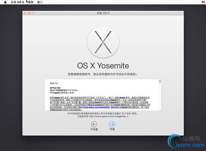Open the 编辑 menu
The height and width of the screenshot is (151, 206).
click(x=31, y=2)
